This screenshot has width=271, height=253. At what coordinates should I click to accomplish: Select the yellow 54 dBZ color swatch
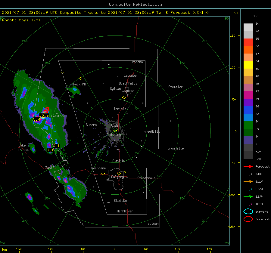click(248, 65)
